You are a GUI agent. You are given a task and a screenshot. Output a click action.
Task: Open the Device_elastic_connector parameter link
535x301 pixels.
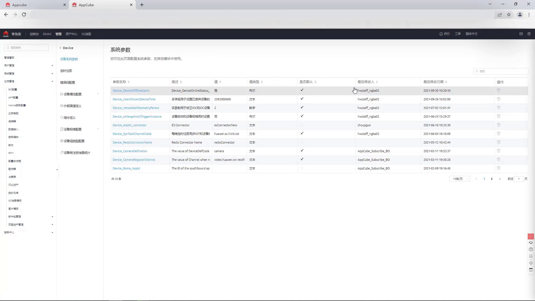130,125
